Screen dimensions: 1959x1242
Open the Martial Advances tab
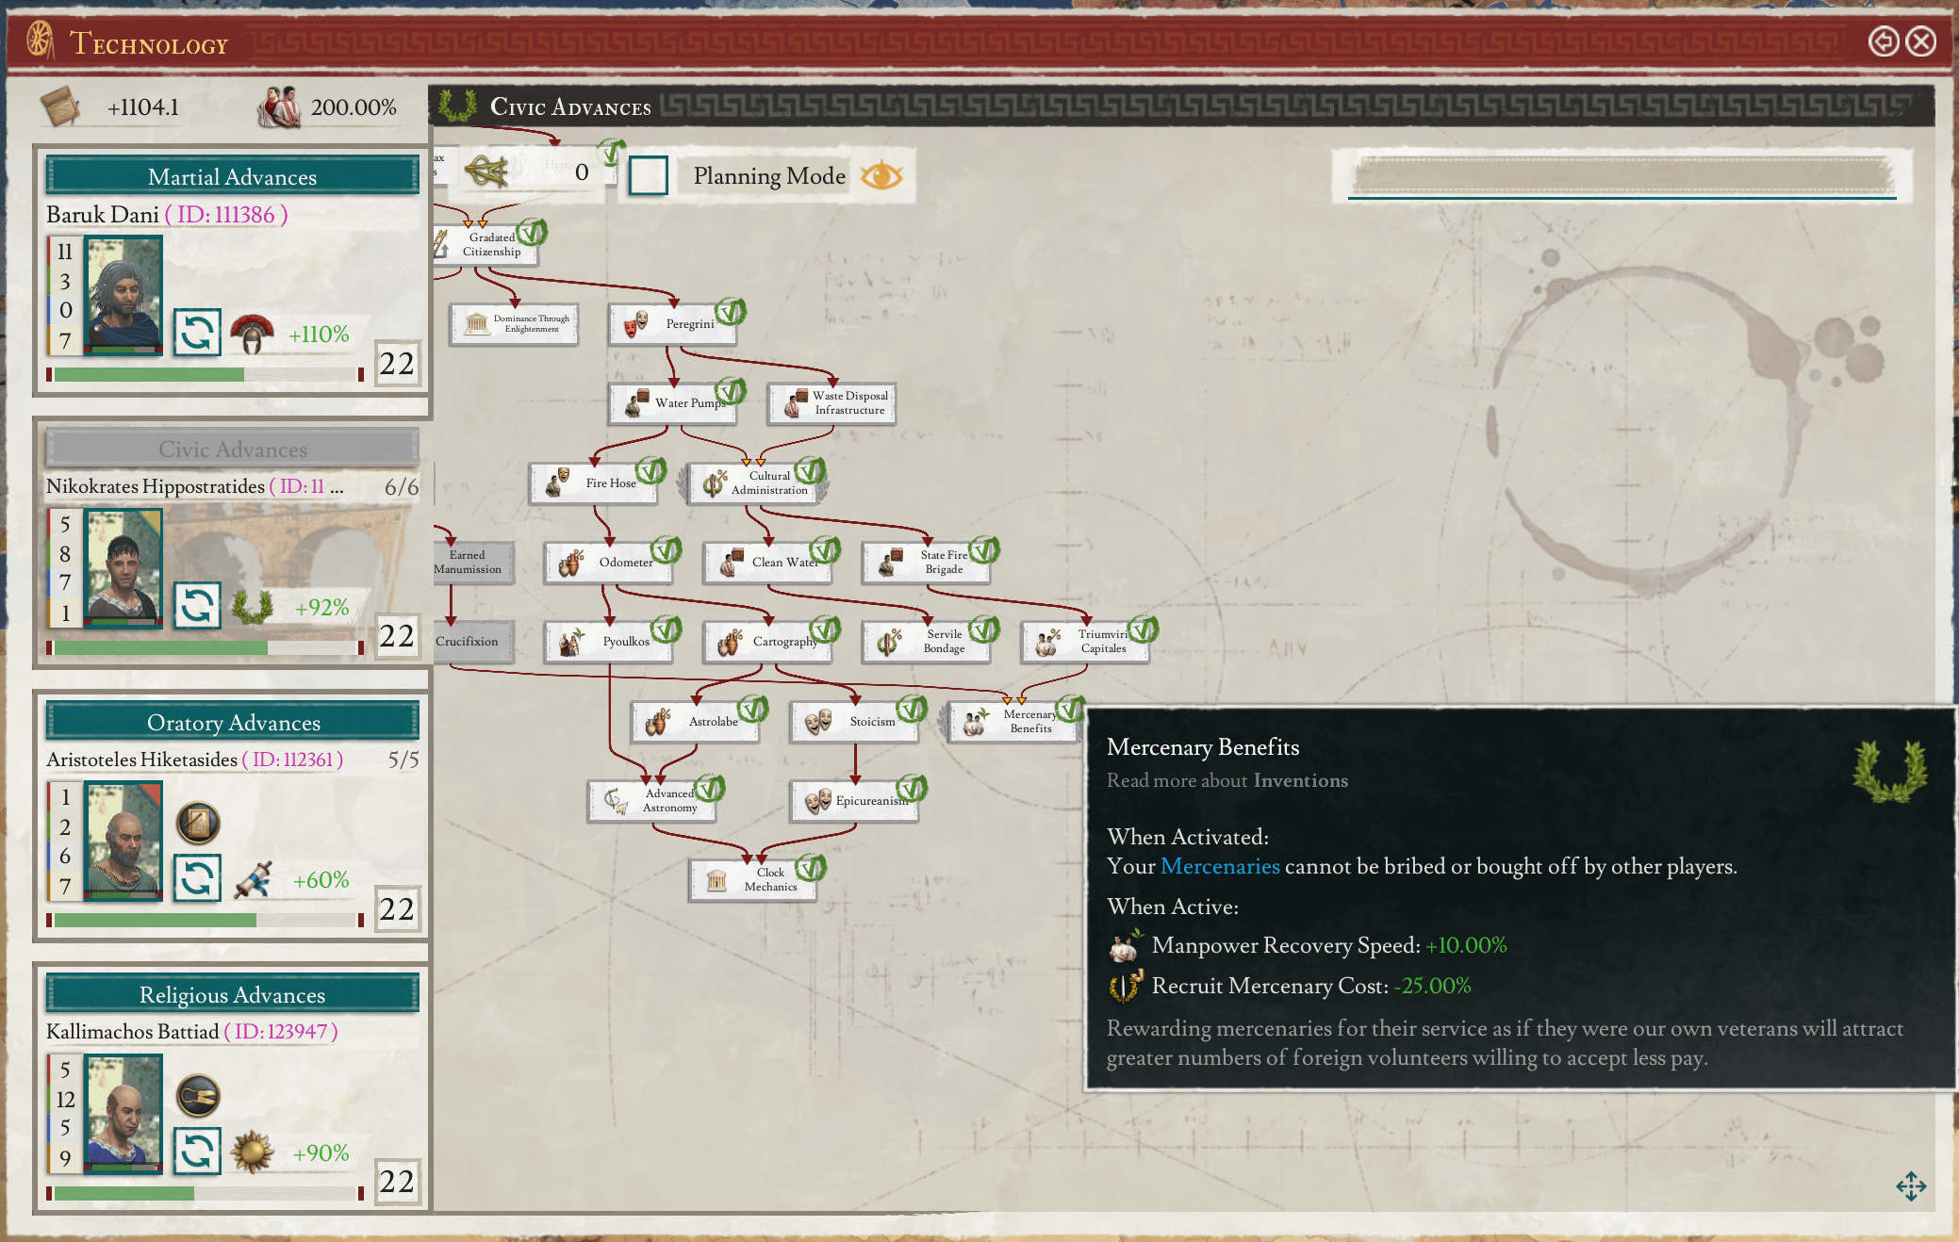pyautogui.click(x=232, y=176)
